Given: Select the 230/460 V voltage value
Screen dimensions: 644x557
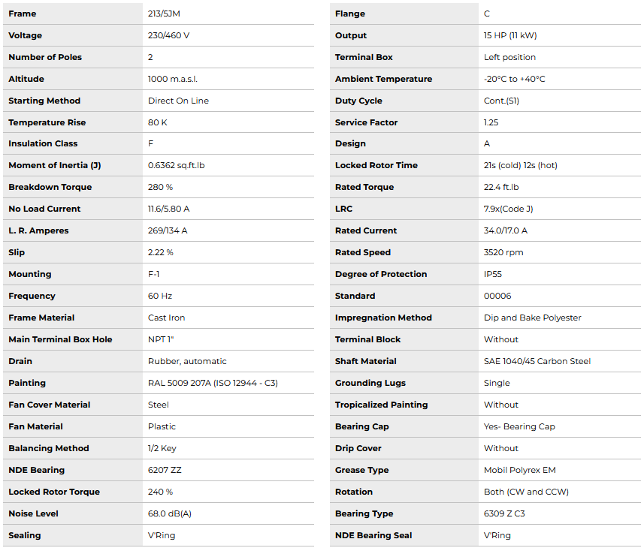Looking at the screenshot, I should [170, 35].
